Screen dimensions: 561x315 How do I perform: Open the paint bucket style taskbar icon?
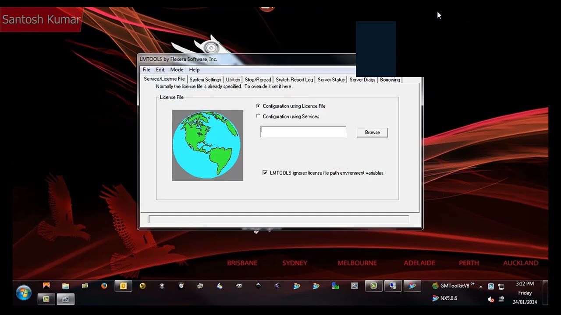coord(220,286)
